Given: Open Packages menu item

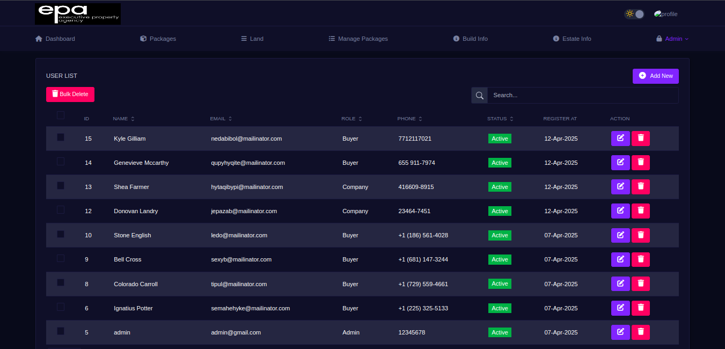Looking at the screenshot, I should coord(158,39).
